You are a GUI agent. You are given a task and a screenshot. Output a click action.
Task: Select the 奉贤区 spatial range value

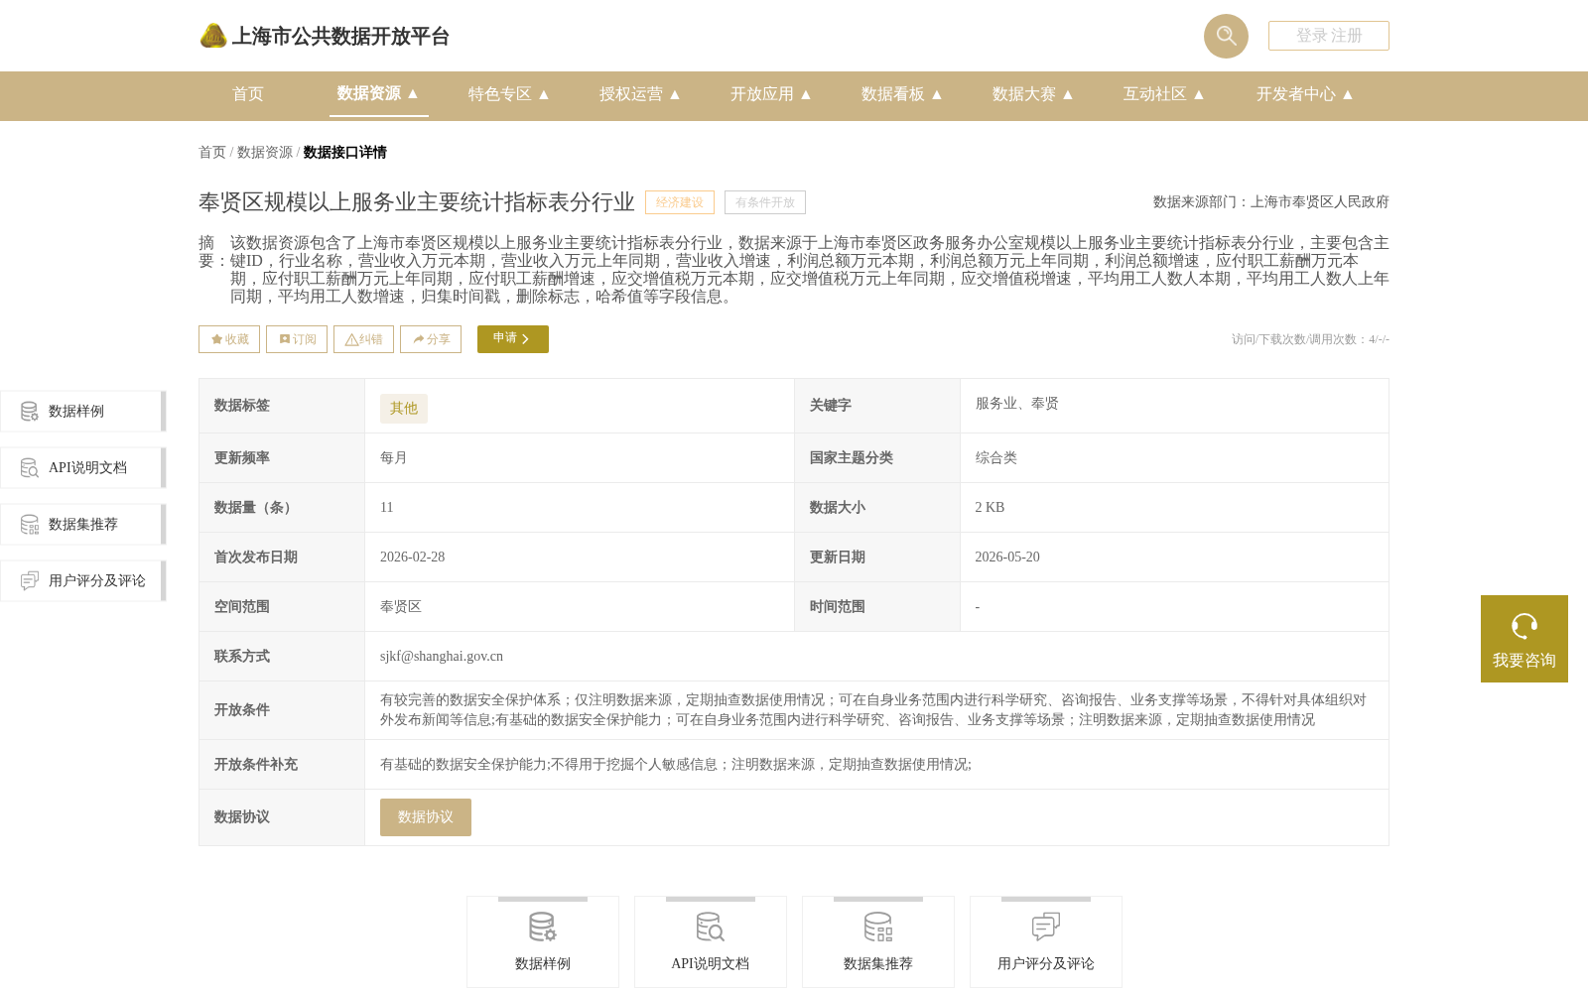pos(401,607)
